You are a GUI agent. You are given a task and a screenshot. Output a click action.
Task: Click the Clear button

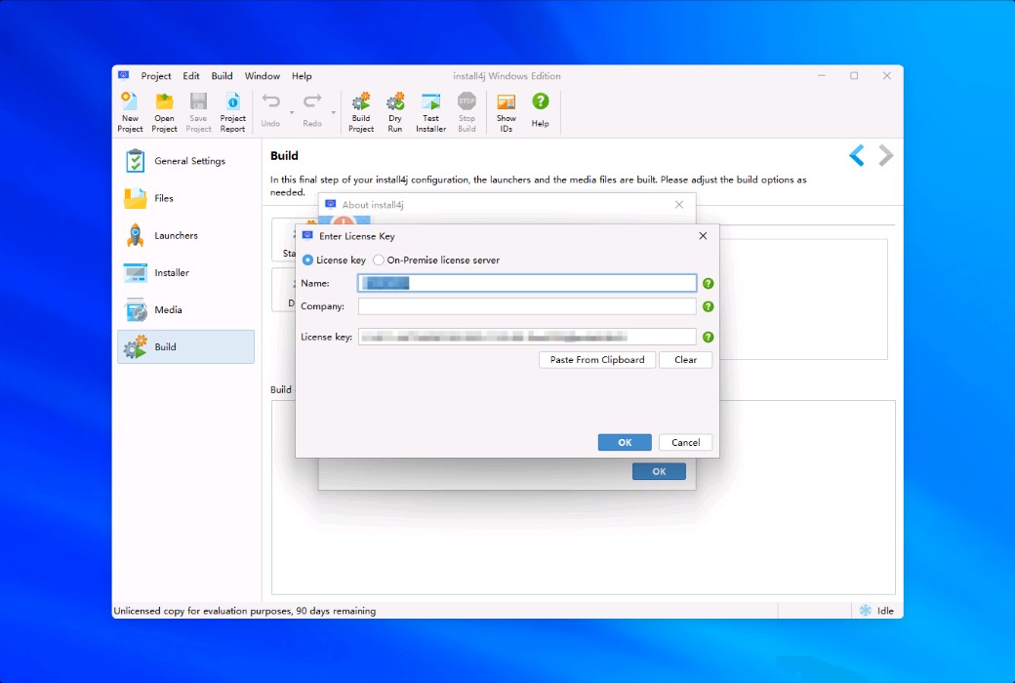685,360
